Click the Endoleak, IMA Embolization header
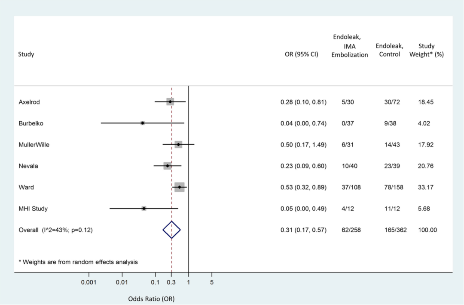Viewport: 464px width, 305px height. tap(350, 46)
